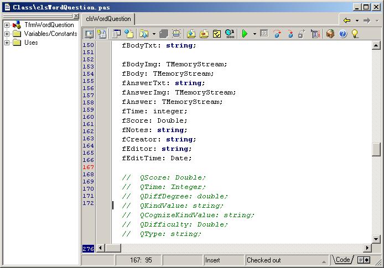Image resolution: width=384 pixels, height=268 pixels.
Task: Click the navigate back yellow arrow
Action: (347, 20)
